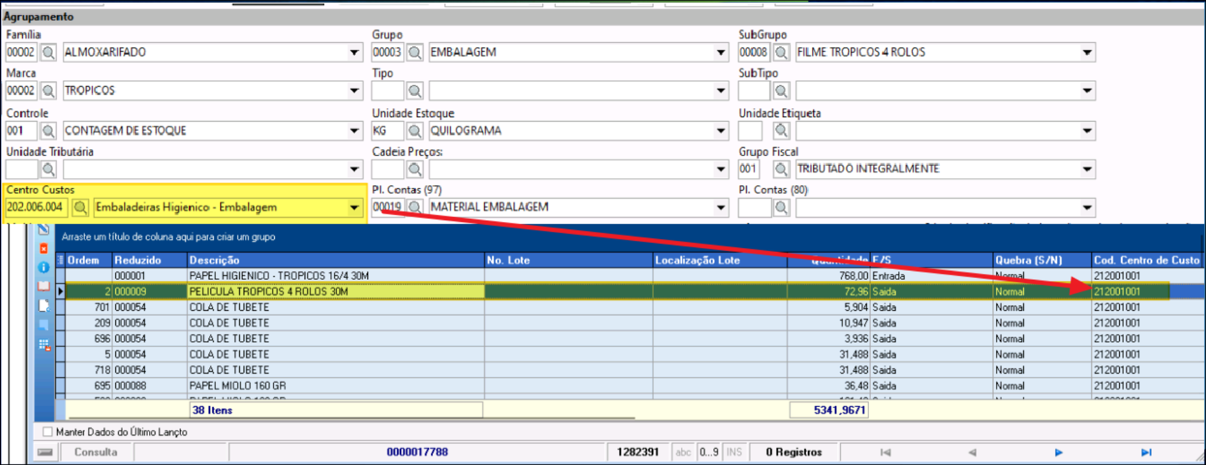Expand the Unidade Estoque QUILOGRAMA dropdown

tap(721, 131)
